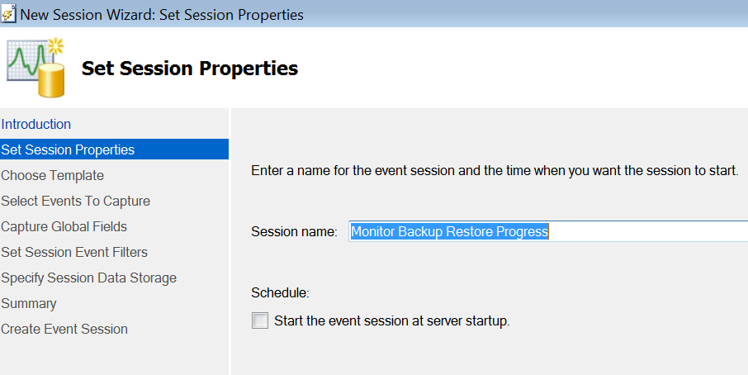Click the chart and database header graphic
Image resolution: width=748 pixels, height=375 pixels.
(36, 68)
